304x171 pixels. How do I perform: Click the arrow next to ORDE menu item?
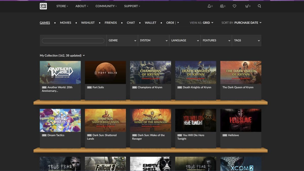[x=178, y=23]
